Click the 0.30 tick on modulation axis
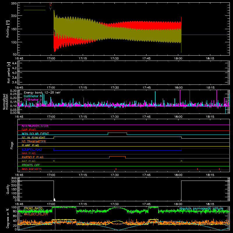The height and width of the screenshot is (233, 233). coord(13,91)
